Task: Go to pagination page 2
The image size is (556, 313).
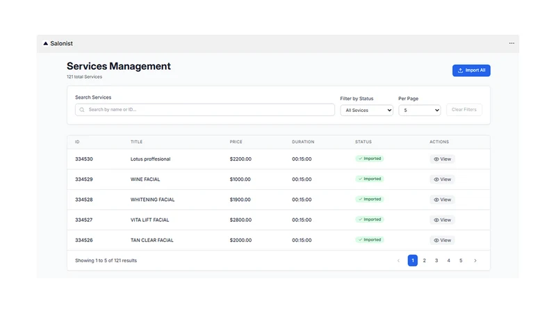Action: coord(424,260)
